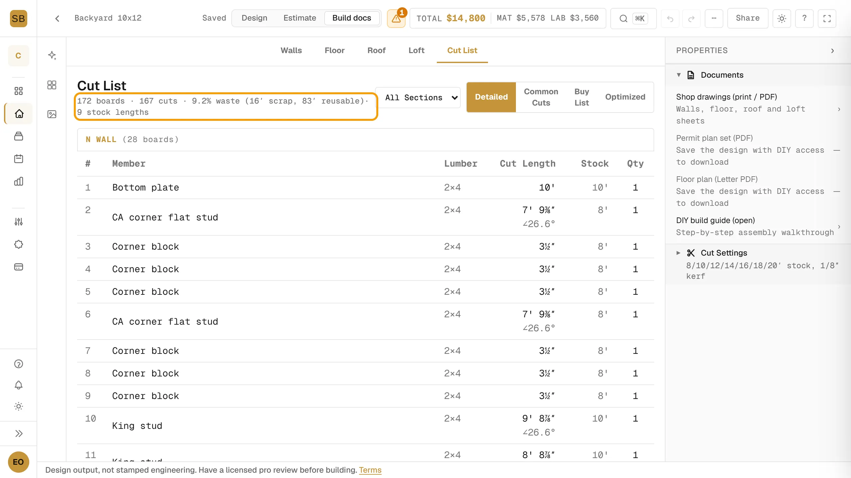Viewport: 851px width, 478px height.
Task: Expand the sidebar with double chevron
Action: click(19, 434)
